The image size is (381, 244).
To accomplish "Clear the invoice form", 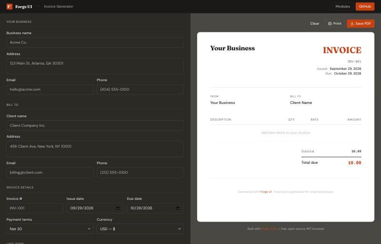I will click(315, 24).
